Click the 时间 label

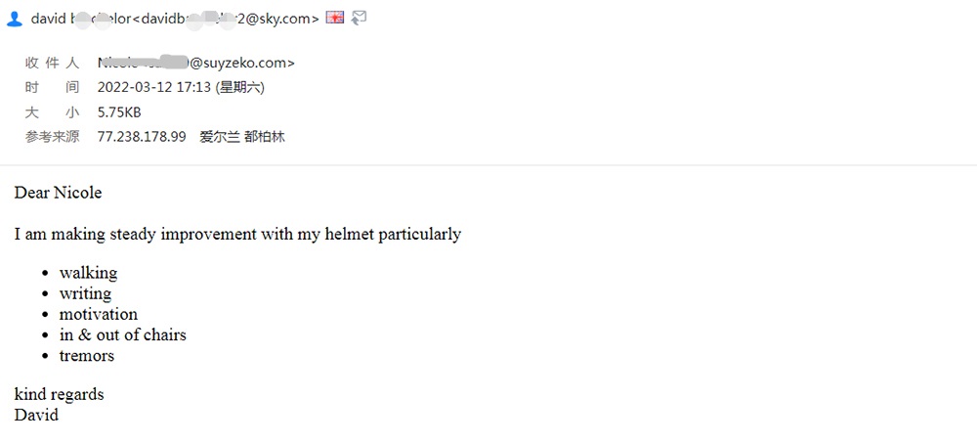point(53,87)
